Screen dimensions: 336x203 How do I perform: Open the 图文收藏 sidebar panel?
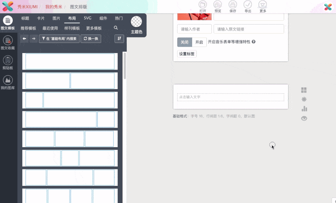point(7,42)
